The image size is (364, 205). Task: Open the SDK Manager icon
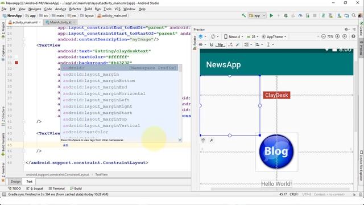tap(339, 15)
